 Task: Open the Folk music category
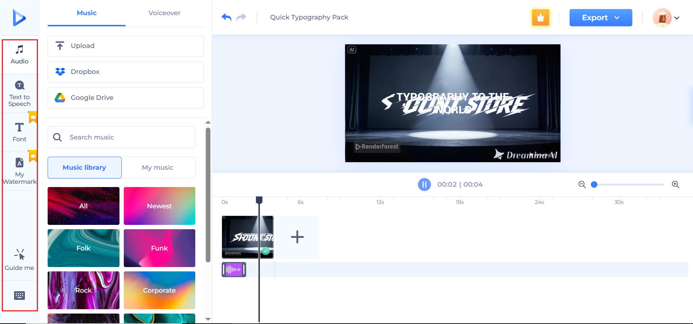click(83, 248)
